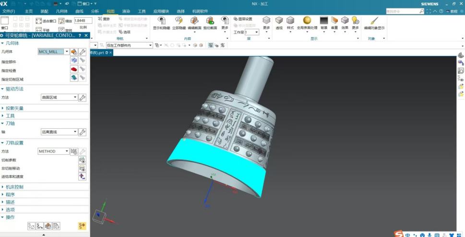Click the Perspective view icon

coord(279,21)
